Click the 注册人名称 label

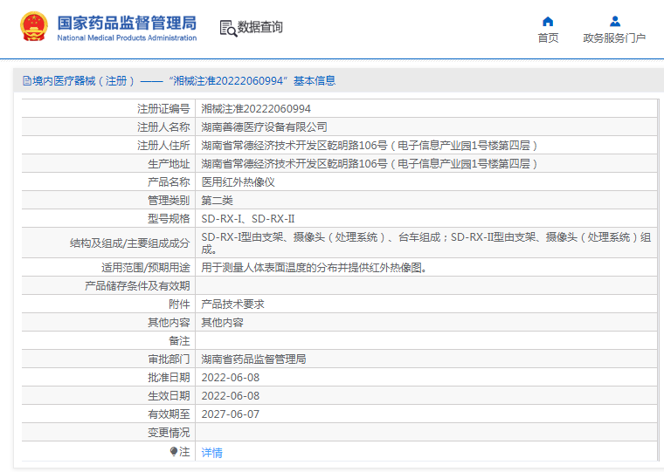point(163,127)
